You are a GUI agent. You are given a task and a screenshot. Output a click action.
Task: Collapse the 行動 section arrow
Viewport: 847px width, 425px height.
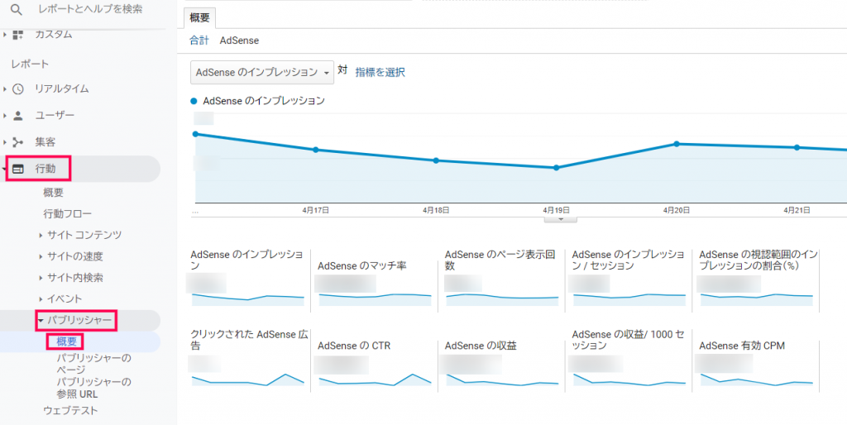4,169
